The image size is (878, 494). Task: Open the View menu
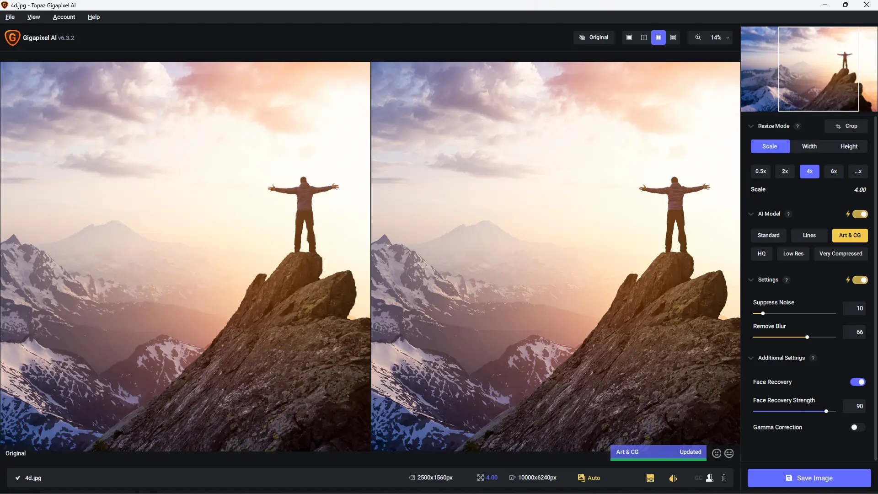(33, 17)
